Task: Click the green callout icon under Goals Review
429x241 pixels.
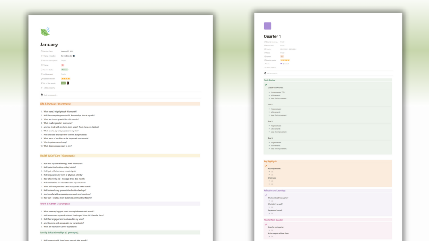Action: pos(266,85)
